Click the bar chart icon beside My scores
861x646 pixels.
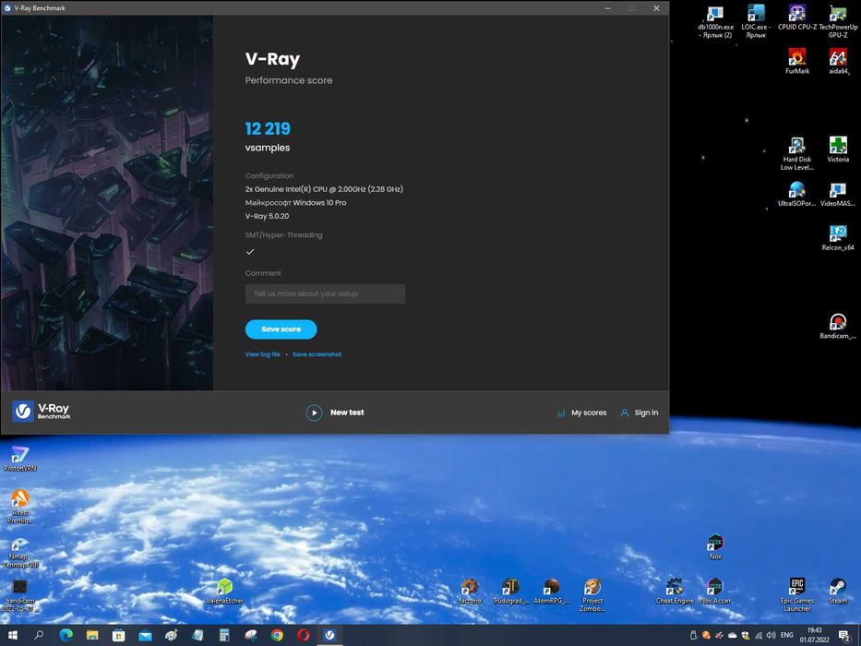point(561,413)
